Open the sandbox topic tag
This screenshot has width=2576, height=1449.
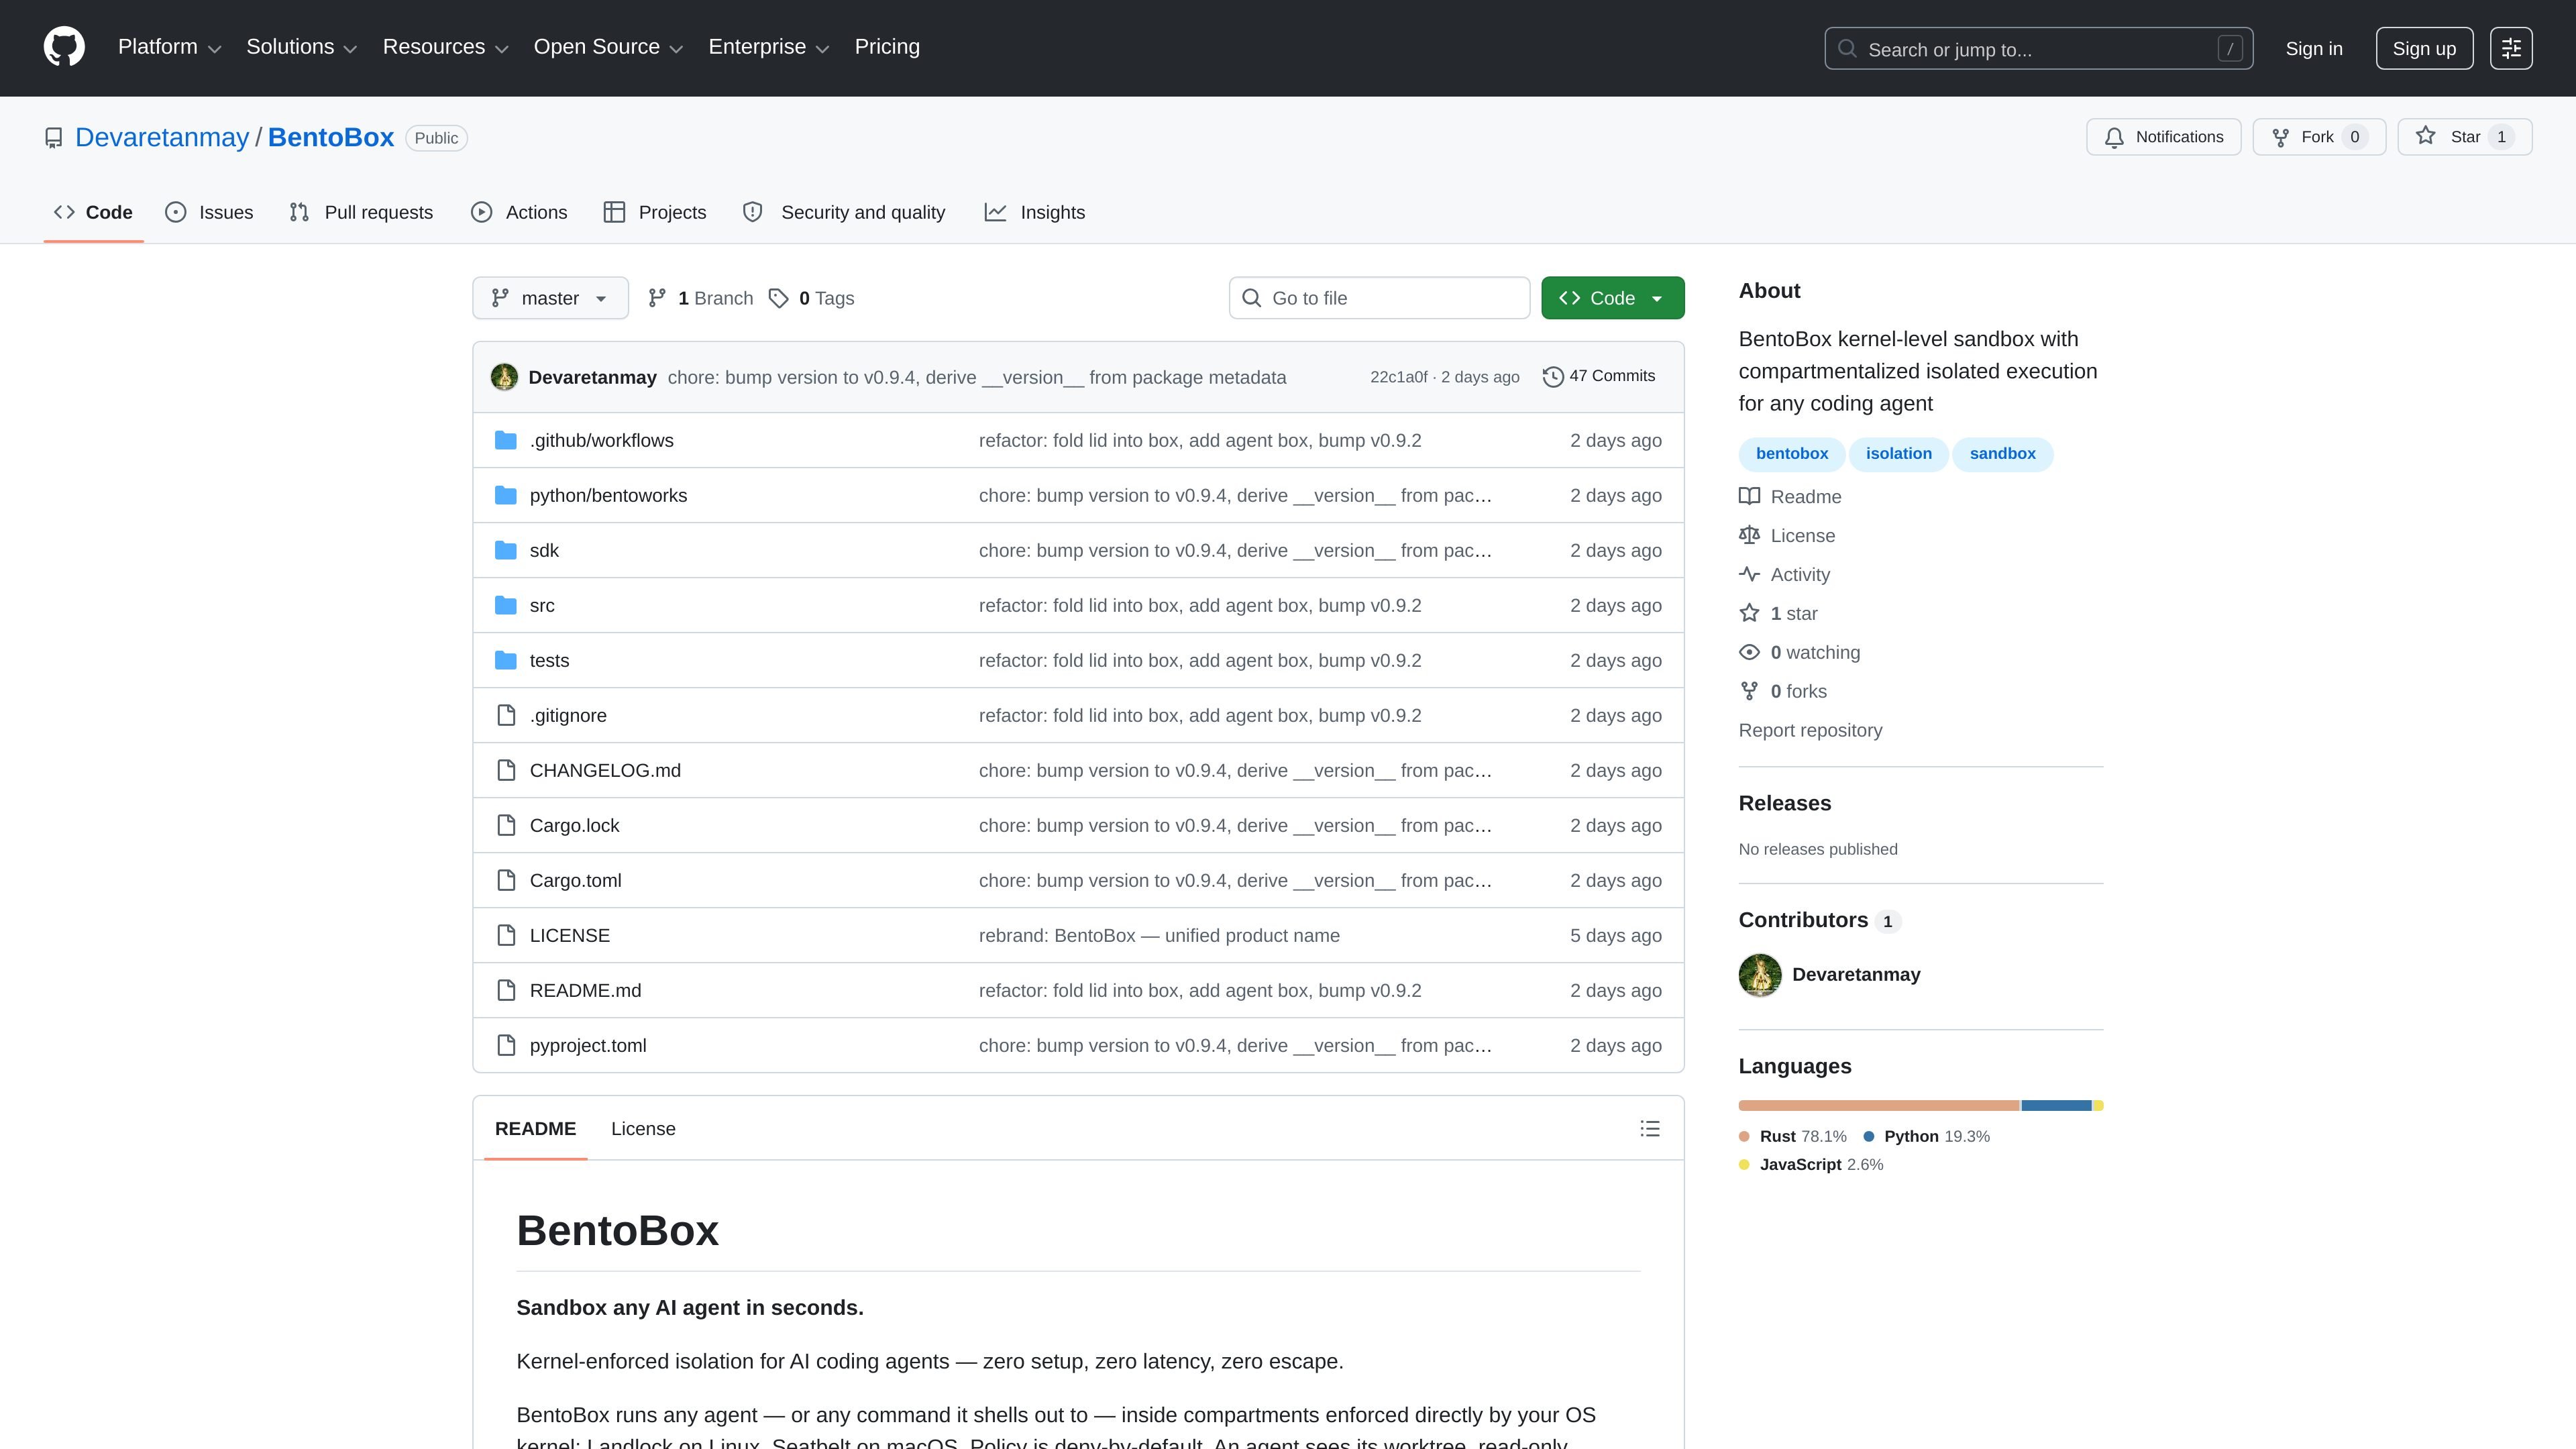click(x=2002, y=454)
